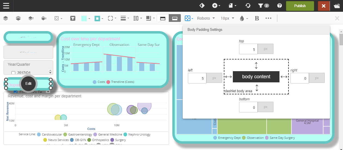Viewport: 343px width, 150px height.
Task: Toggle bold text formatting
Action: click(257, 18)
